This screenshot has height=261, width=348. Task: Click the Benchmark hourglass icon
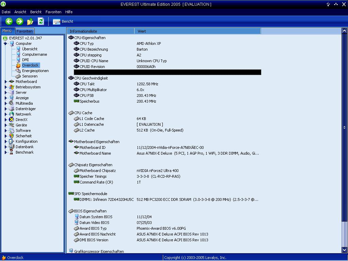click(x=12, y=153)
